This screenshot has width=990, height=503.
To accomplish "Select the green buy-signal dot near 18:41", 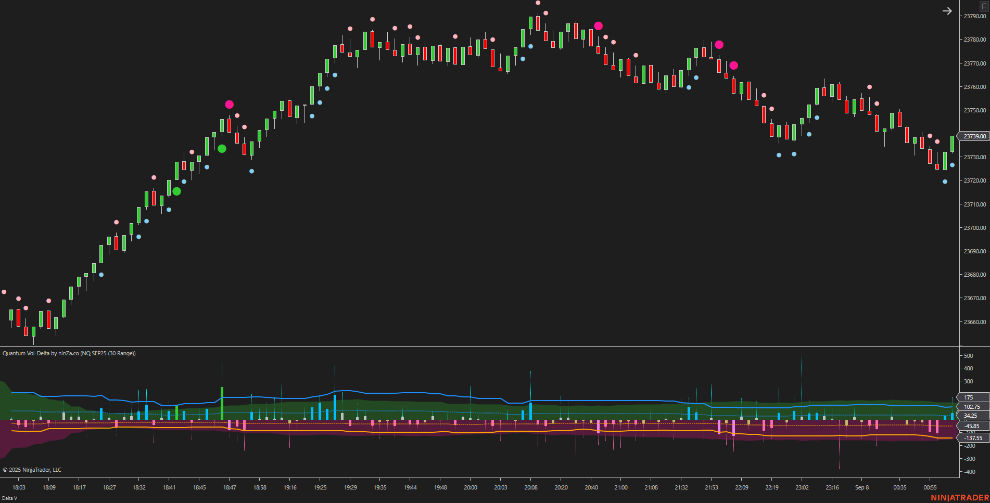I will [x=176, y=191].
